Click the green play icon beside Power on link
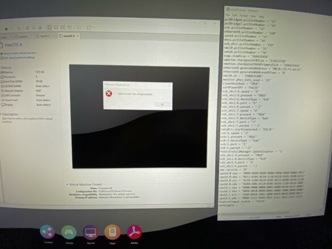The width and height of the screenshot is (332, 249). click(x=2, y=53)
